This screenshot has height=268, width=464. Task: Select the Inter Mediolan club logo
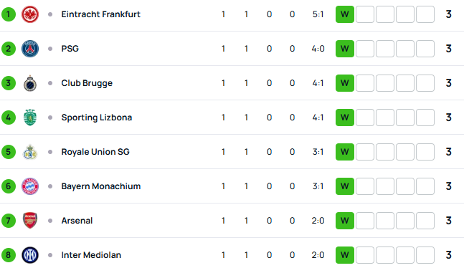click(30, 255)
